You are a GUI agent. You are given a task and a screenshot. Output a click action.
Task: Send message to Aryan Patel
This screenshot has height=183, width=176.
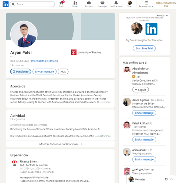tap(45, 71)
